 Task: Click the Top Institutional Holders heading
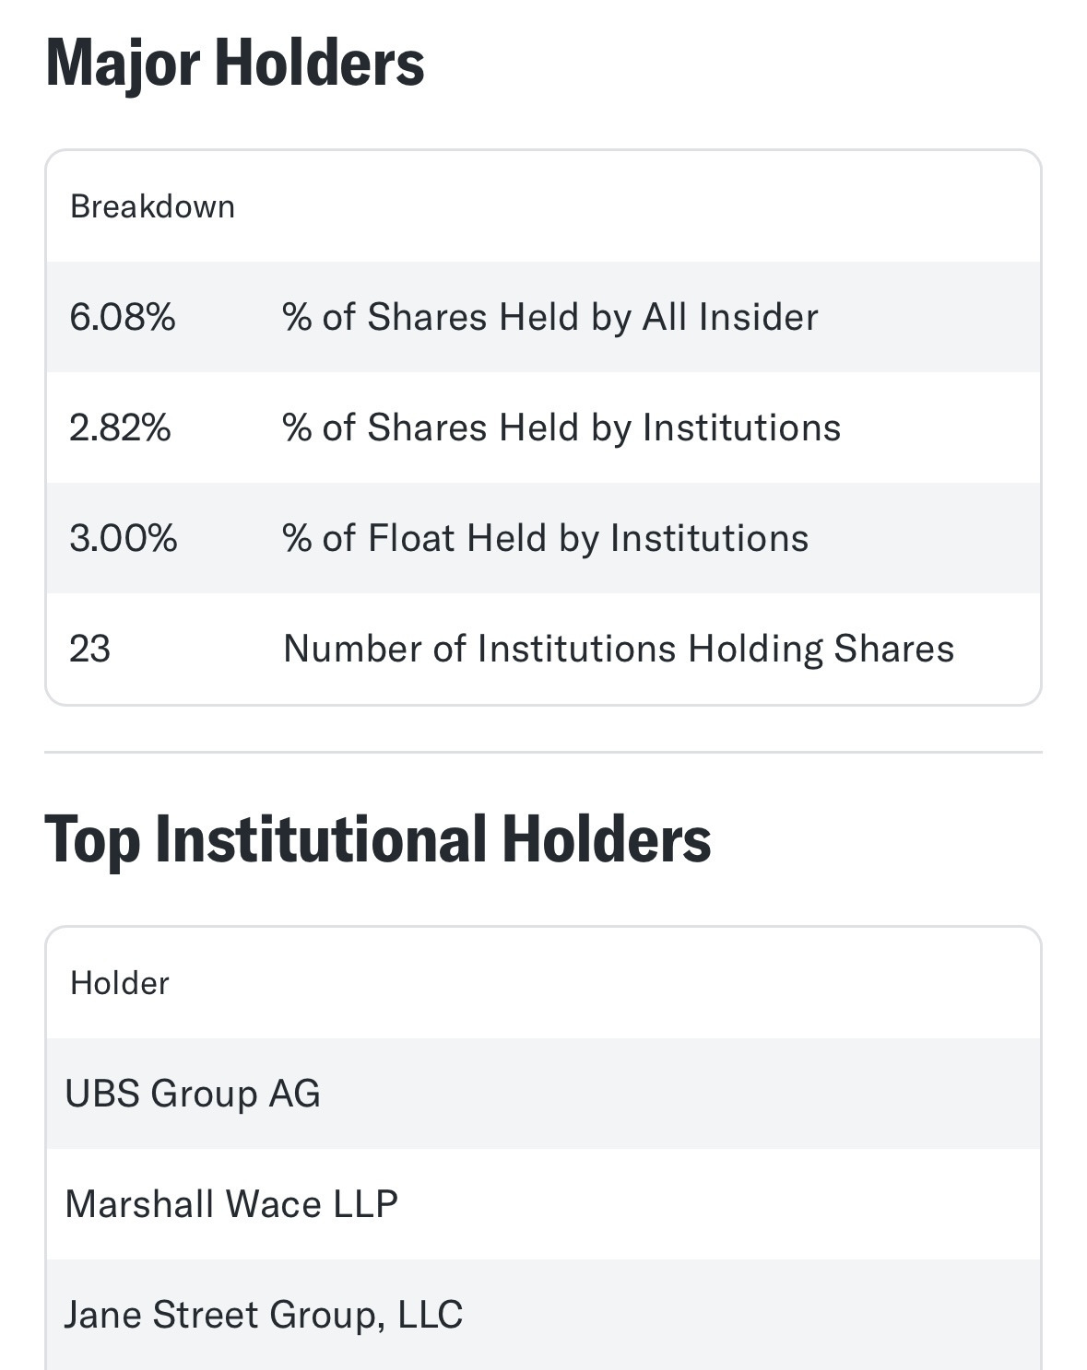click(x=378, y=839)
